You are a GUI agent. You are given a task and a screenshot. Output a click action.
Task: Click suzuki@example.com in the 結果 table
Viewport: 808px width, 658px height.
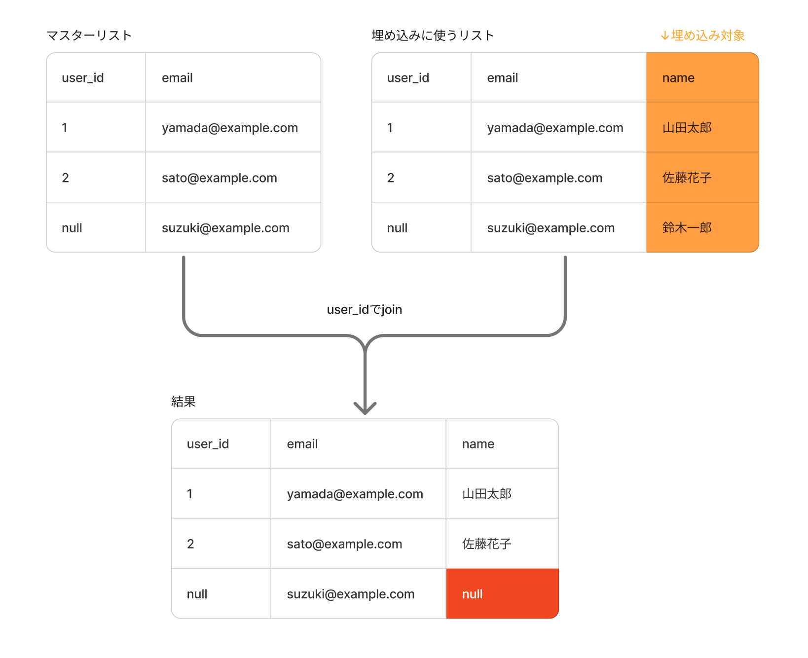pos(351,594)
